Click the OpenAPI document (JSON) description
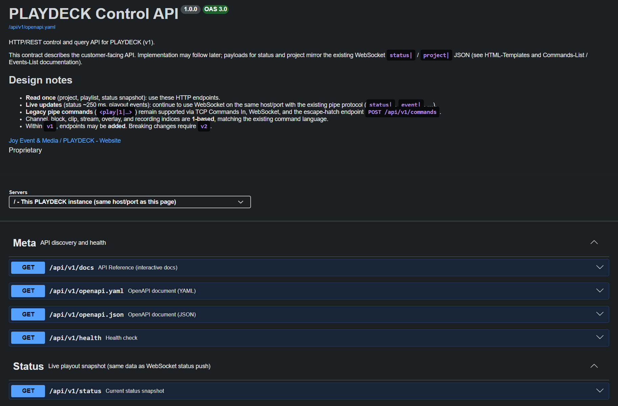 [162, 315]
